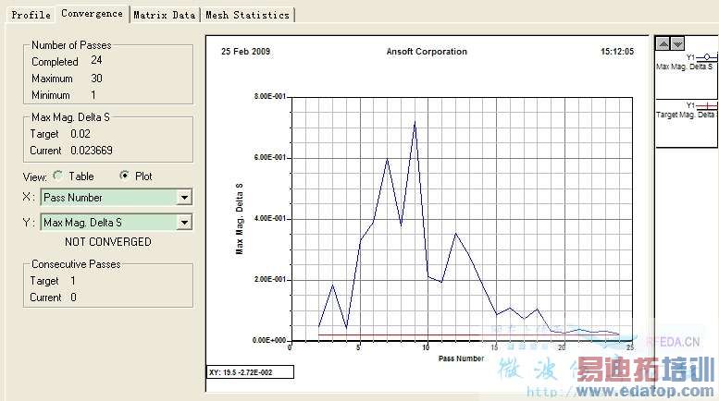
Task: Click the Consecutive Passes Target value 1
Action: [x=73, y=281]
